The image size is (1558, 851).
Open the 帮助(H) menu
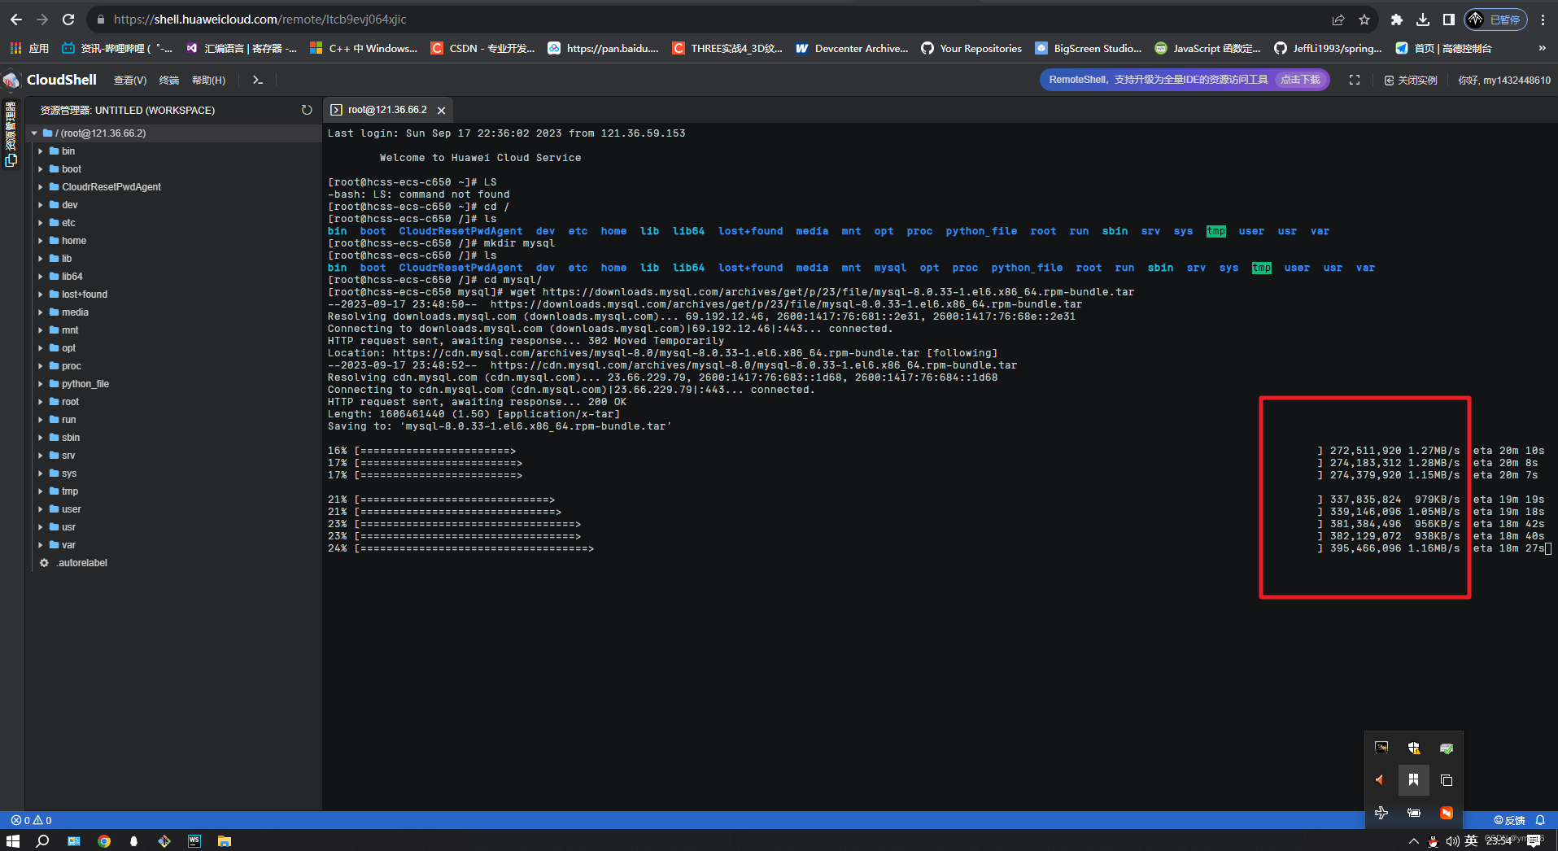tap(208, 80)
